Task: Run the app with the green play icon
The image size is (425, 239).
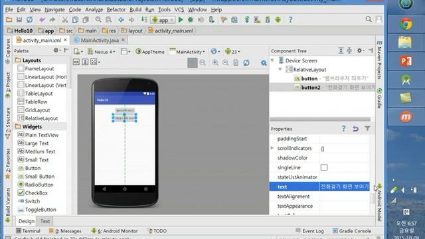Action: pos(181,20)
